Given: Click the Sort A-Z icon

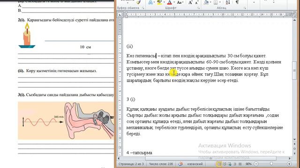Looking at the screenshot, I should [228, 2].
